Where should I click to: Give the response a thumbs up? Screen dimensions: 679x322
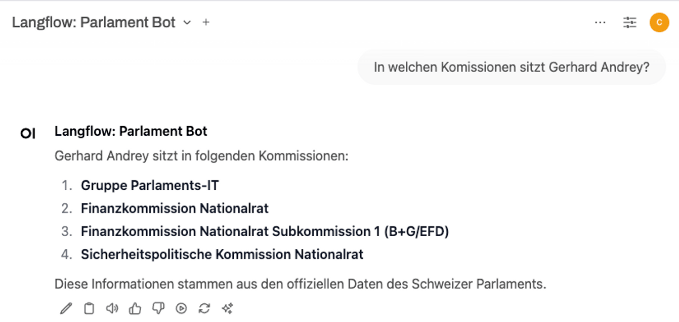135,308
